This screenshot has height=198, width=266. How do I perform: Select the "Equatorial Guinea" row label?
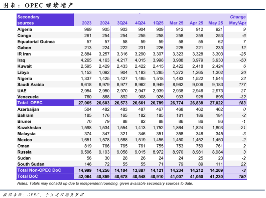click(x=36, y=42)
